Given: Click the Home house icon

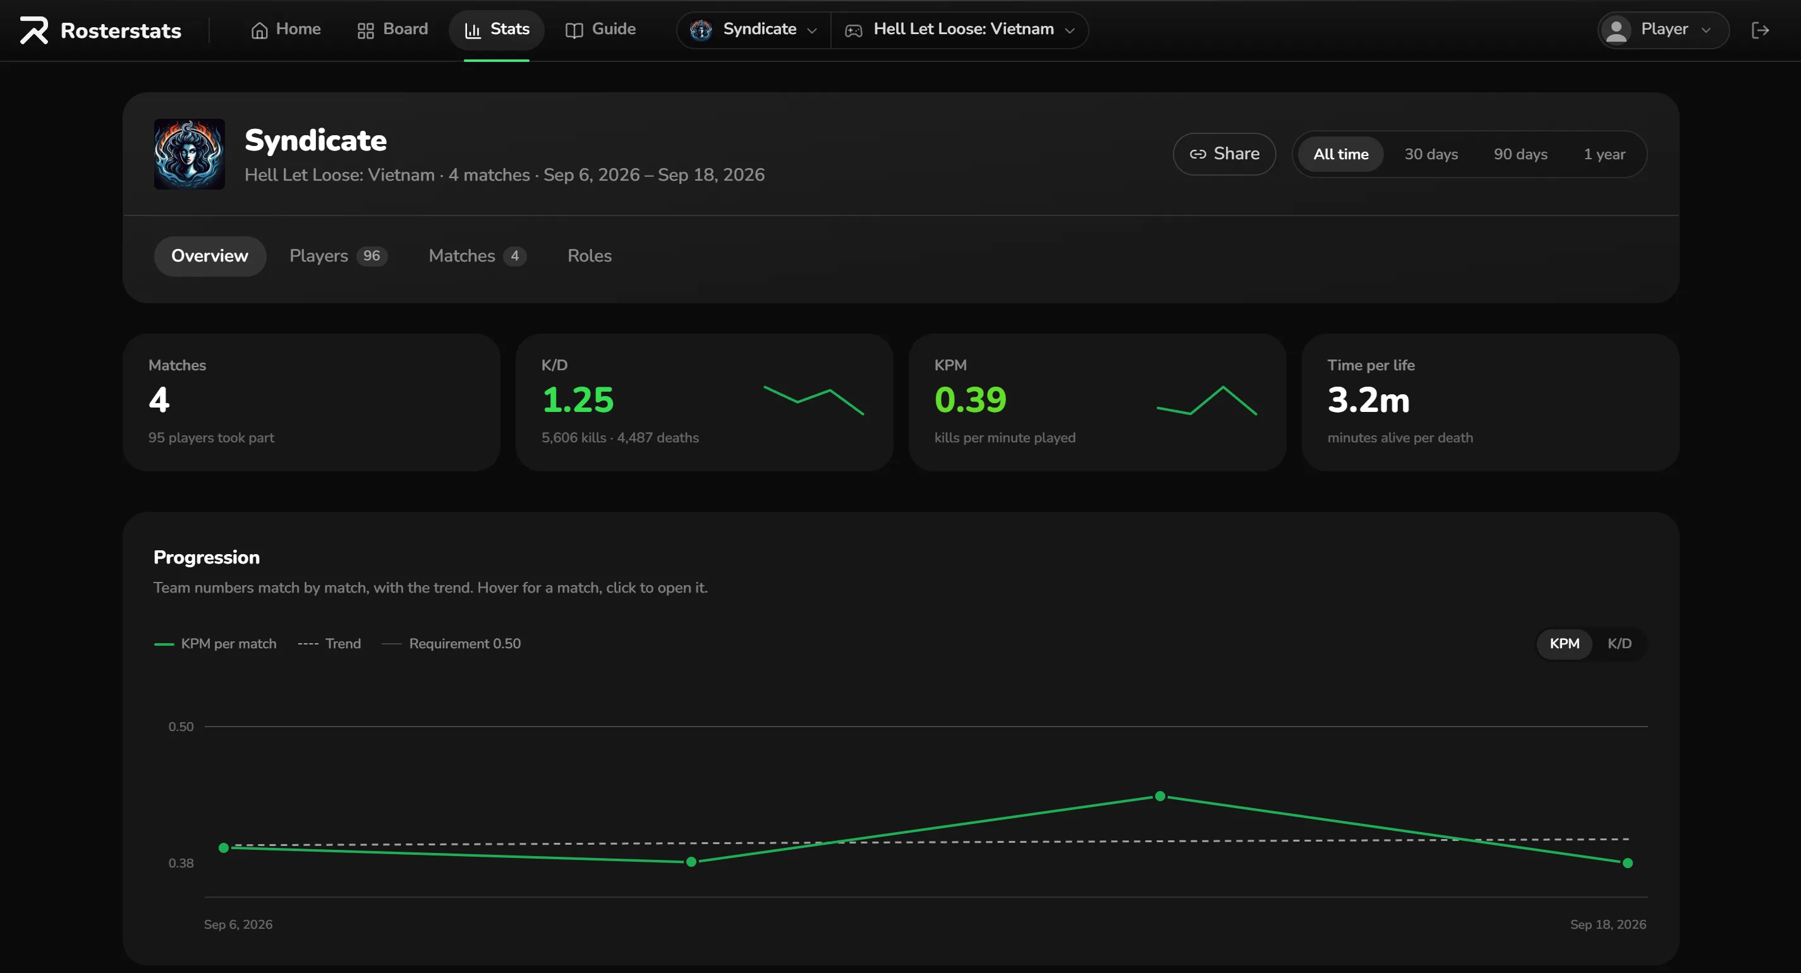Looking at the screenshot, I should point(259,30).
